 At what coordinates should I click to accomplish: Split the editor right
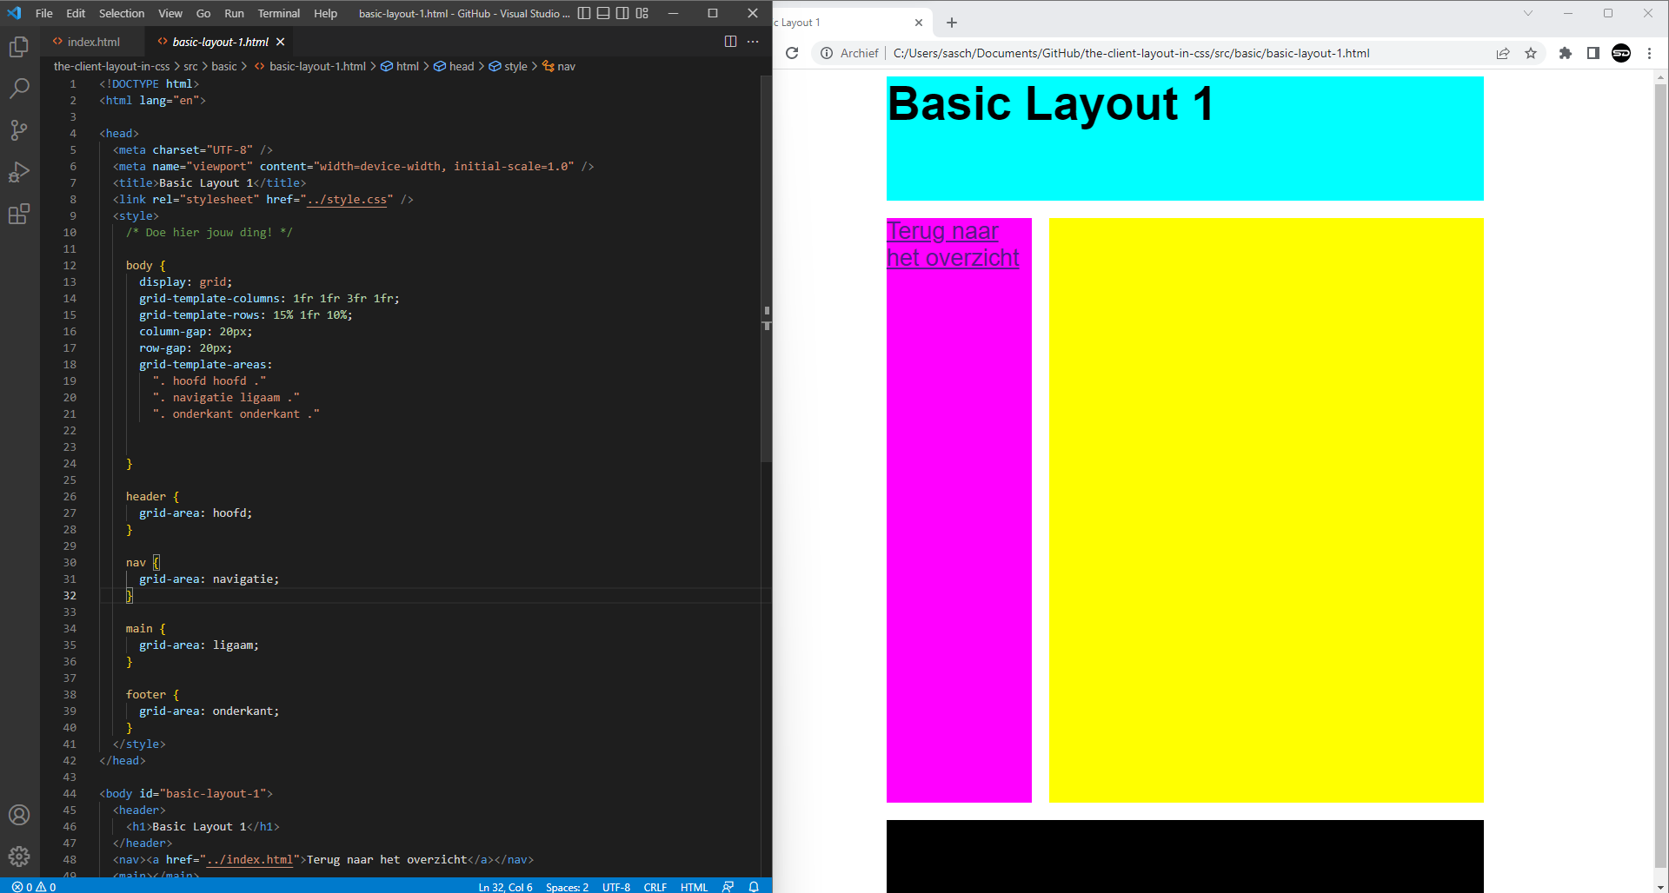pyautogui.click(x=730, y=42)
